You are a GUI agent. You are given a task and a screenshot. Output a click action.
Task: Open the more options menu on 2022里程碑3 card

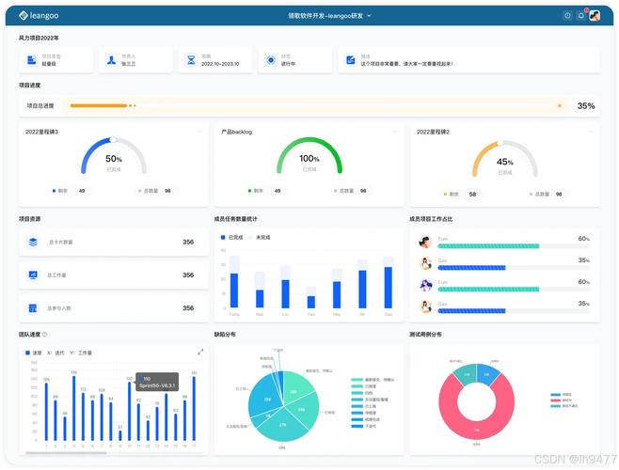click(x=198, y=132)
